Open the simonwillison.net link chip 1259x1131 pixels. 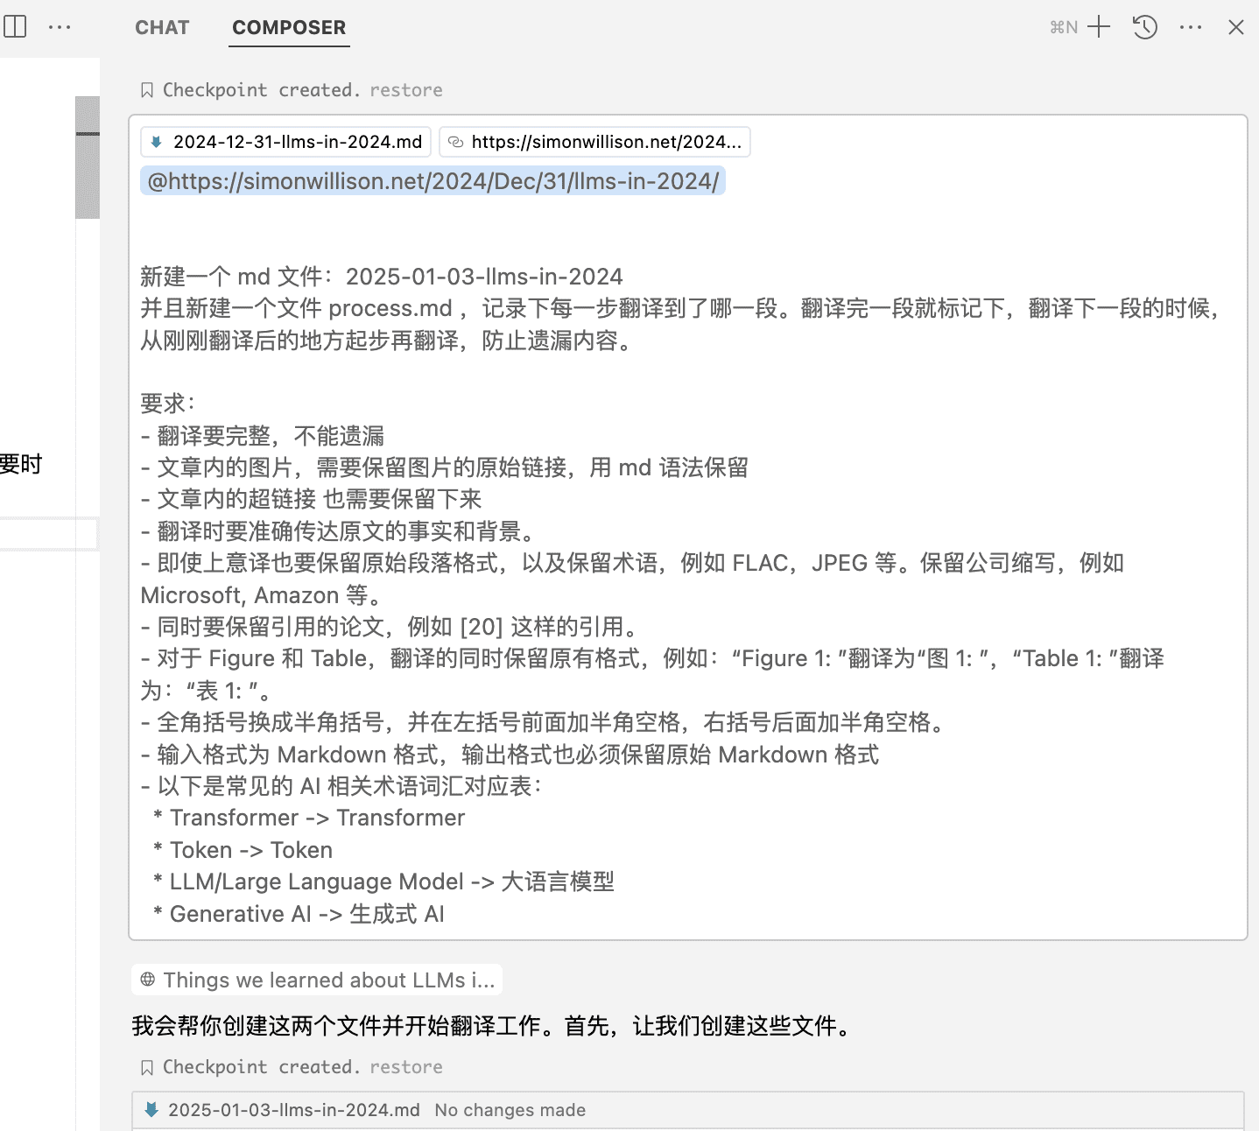(594, 142)
